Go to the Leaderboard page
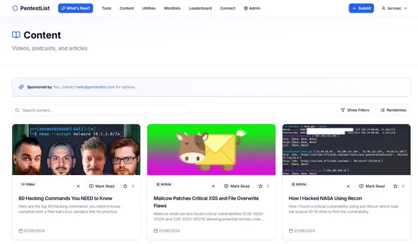This screenshot has width=418, height=244. (x=200, y=8)
